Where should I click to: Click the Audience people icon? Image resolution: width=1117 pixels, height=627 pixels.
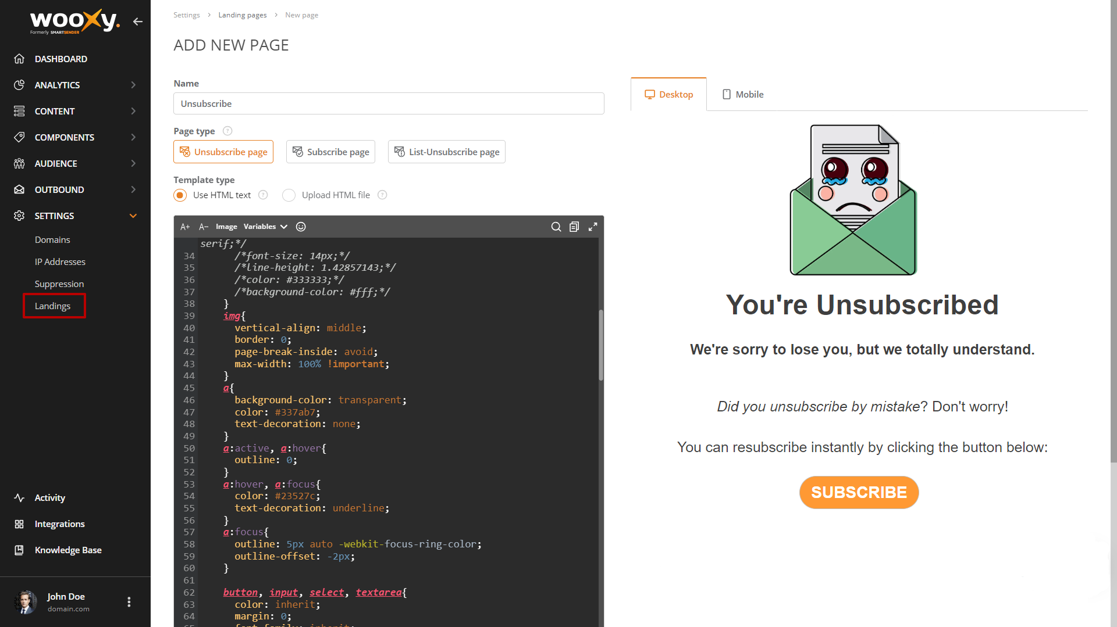click(x=19, y=163)
